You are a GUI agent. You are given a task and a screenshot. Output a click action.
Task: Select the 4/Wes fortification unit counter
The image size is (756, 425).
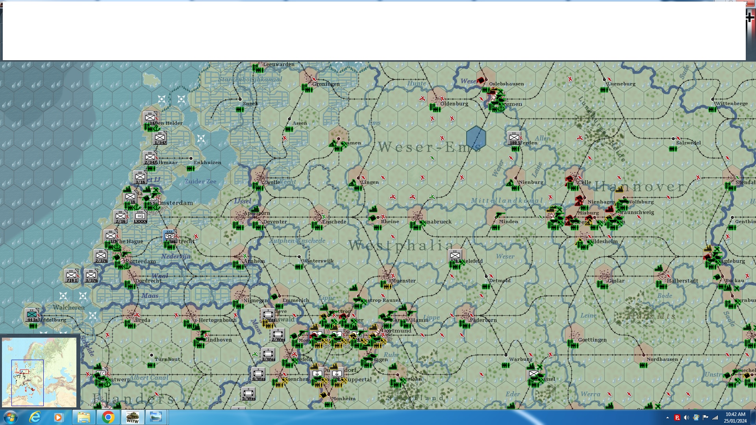258,374
